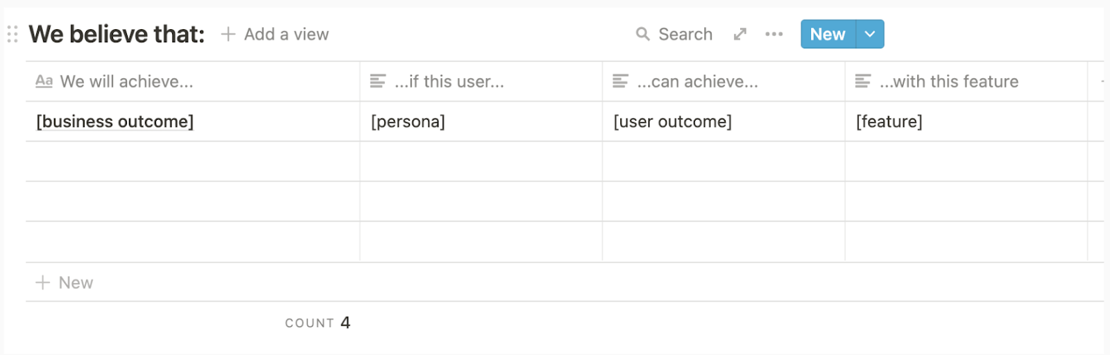This screenshot has width=1110, height=355.
Task: Click the COUNT 4 calculation
Action: point(318,322)
